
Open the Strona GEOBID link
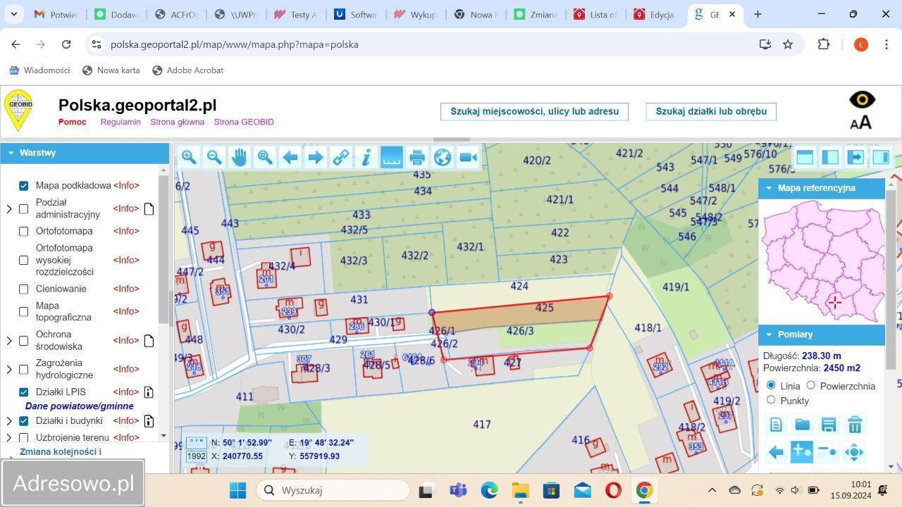click(244, 122)
